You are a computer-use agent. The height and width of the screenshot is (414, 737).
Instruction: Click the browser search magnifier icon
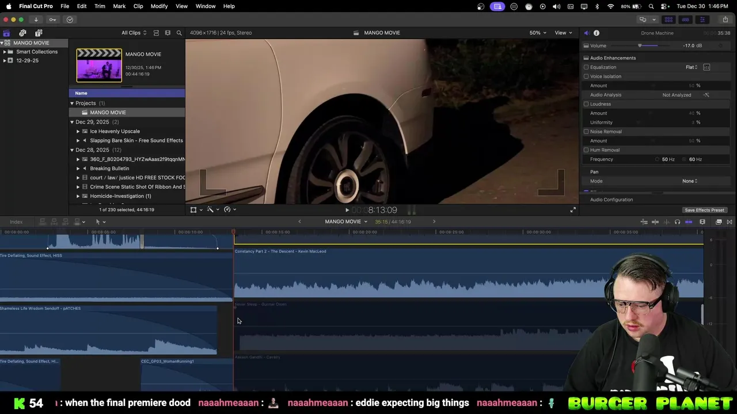click(x=179, y=33)
